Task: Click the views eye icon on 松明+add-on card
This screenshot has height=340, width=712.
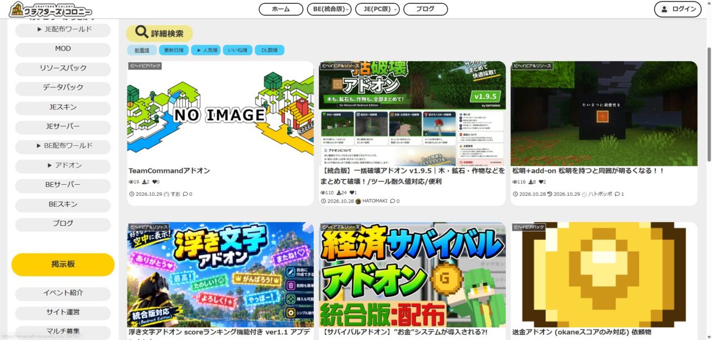Action: [x=515, y=182]
